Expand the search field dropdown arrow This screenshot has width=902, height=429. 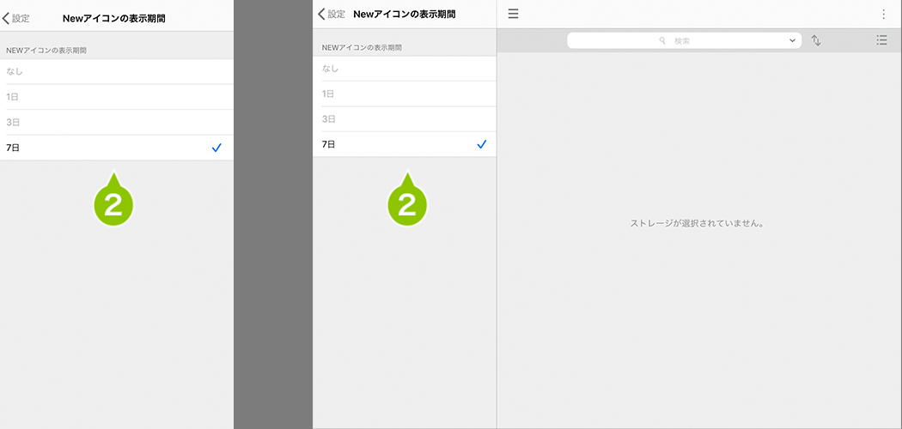792,41
